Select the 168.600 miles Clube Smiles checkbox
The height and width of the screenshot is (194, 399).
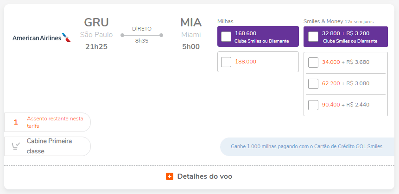pos(226,37)
